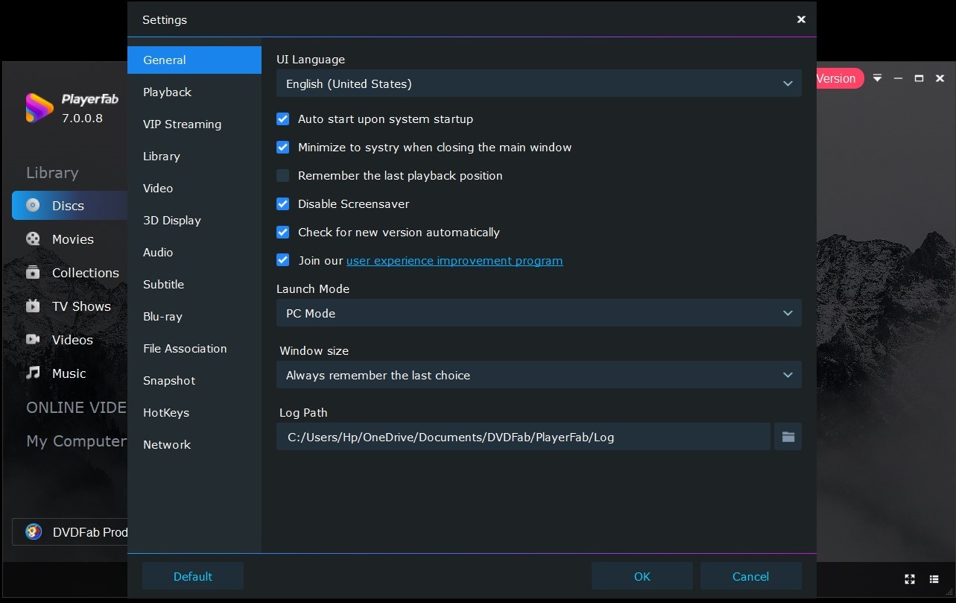Image resolution: width=956 pixels, height=603 pixels.
Task: Click the Videos camera icon
Action: (x=33, y=340)
